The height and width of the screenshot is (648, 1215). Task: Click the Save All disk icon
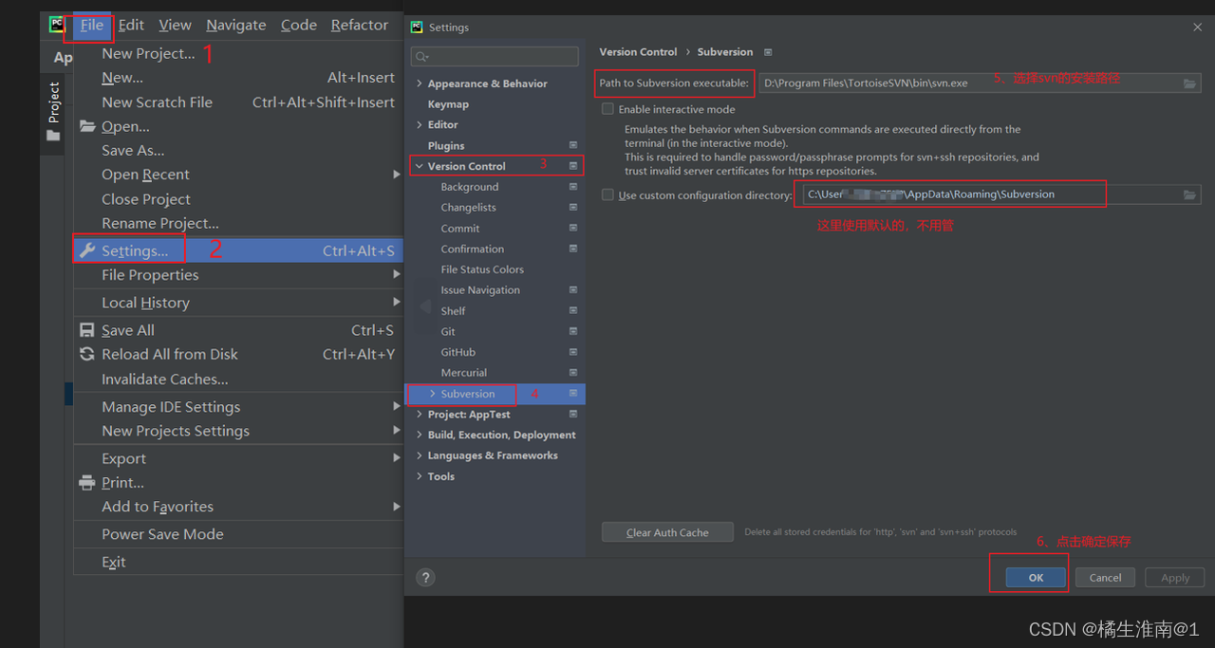pyautogui.click(x=87, y=330)
